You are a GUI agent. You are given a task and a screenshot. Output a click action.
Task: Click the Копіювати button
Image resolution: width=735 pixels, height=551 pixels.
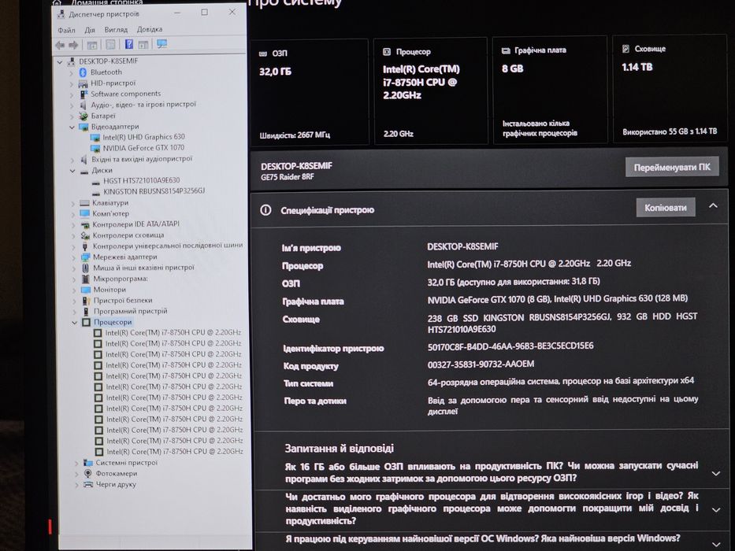(x=665, y=208)
